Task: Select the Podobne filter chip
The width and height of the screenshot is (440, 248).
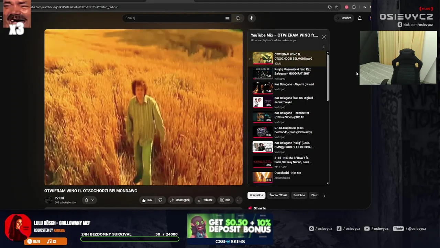Action: (299, 195)
